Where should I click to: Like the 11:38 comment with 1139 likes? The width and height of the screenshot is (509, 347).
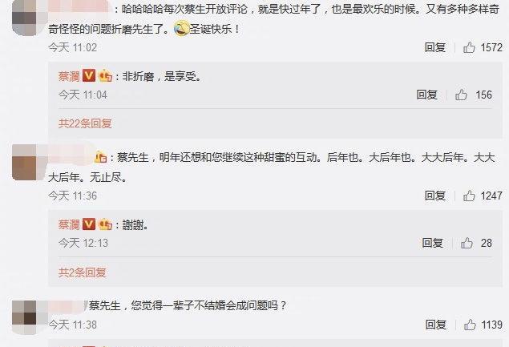pos(470,325)
